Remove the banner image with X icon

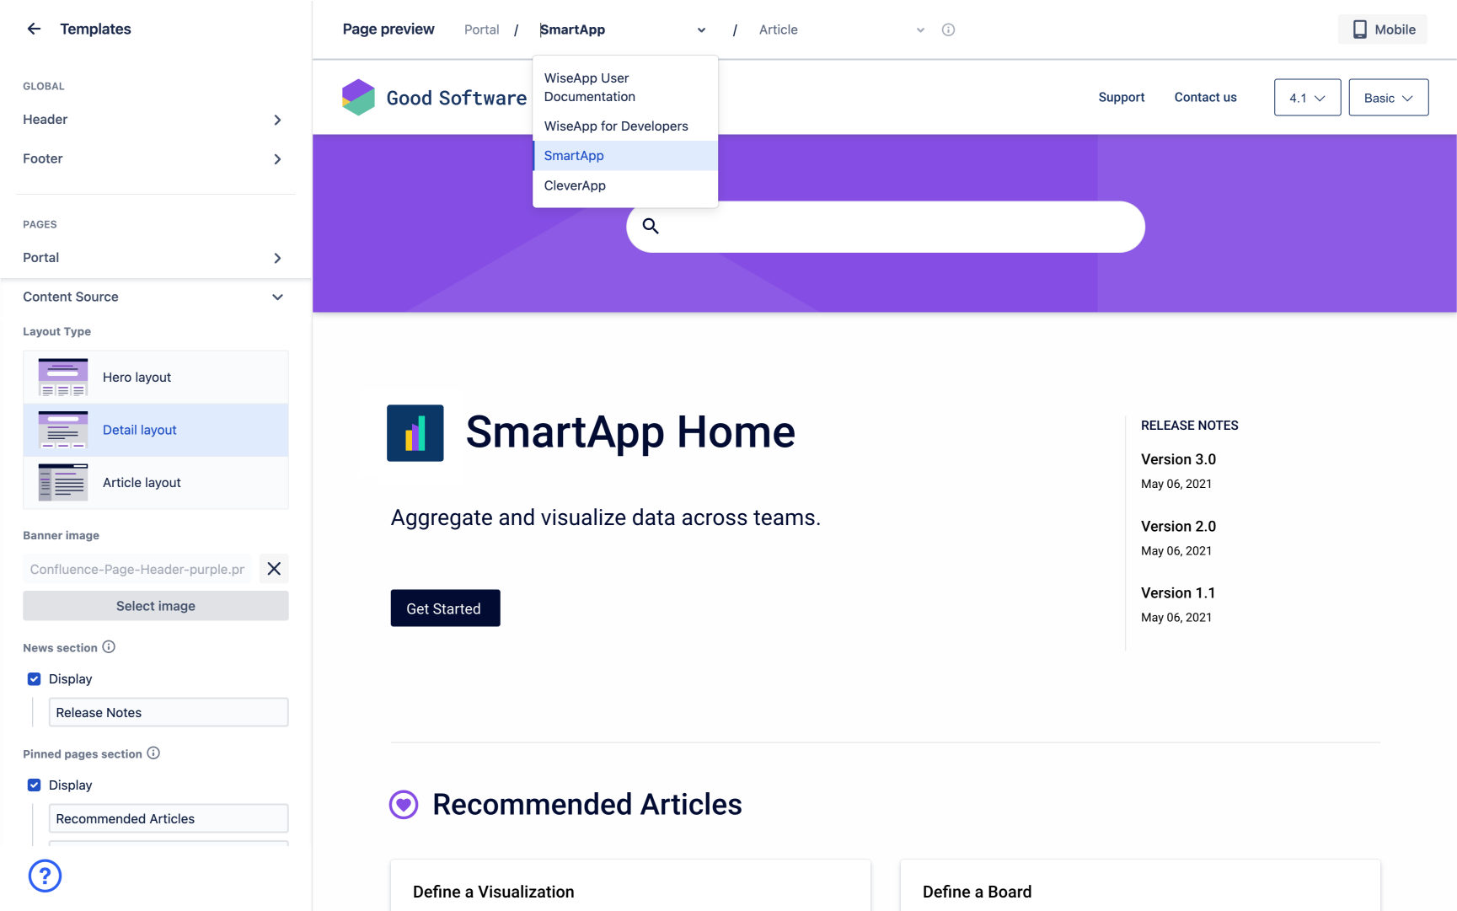pos(274,569)
